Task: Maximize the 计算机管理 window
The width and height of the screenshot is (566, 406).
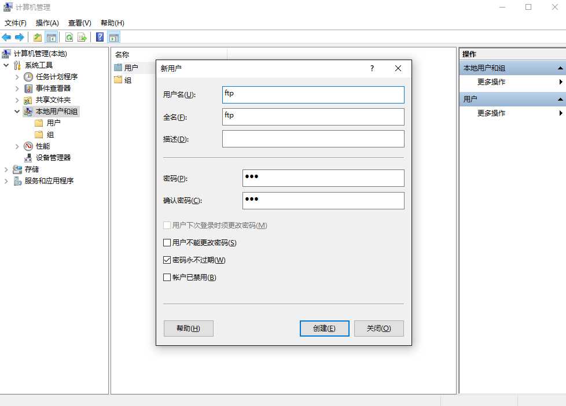Action: coord(528,7)
